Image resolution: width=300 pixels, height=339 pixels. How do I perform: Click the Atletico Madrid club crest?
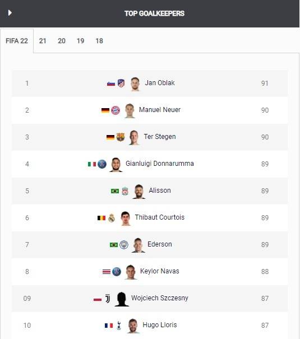pos(121,83)
